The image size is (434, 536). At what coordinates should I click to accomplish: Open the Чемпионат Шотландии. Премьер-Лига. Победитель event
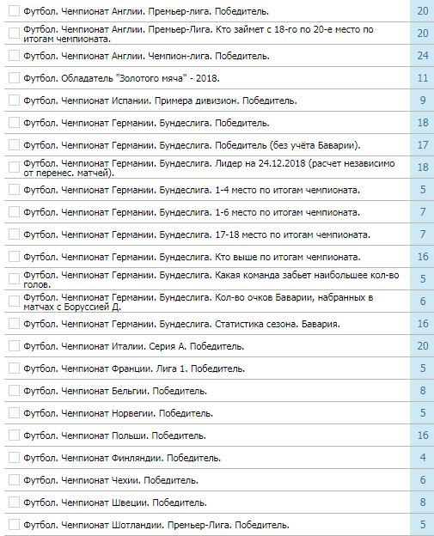pos(156,525)
